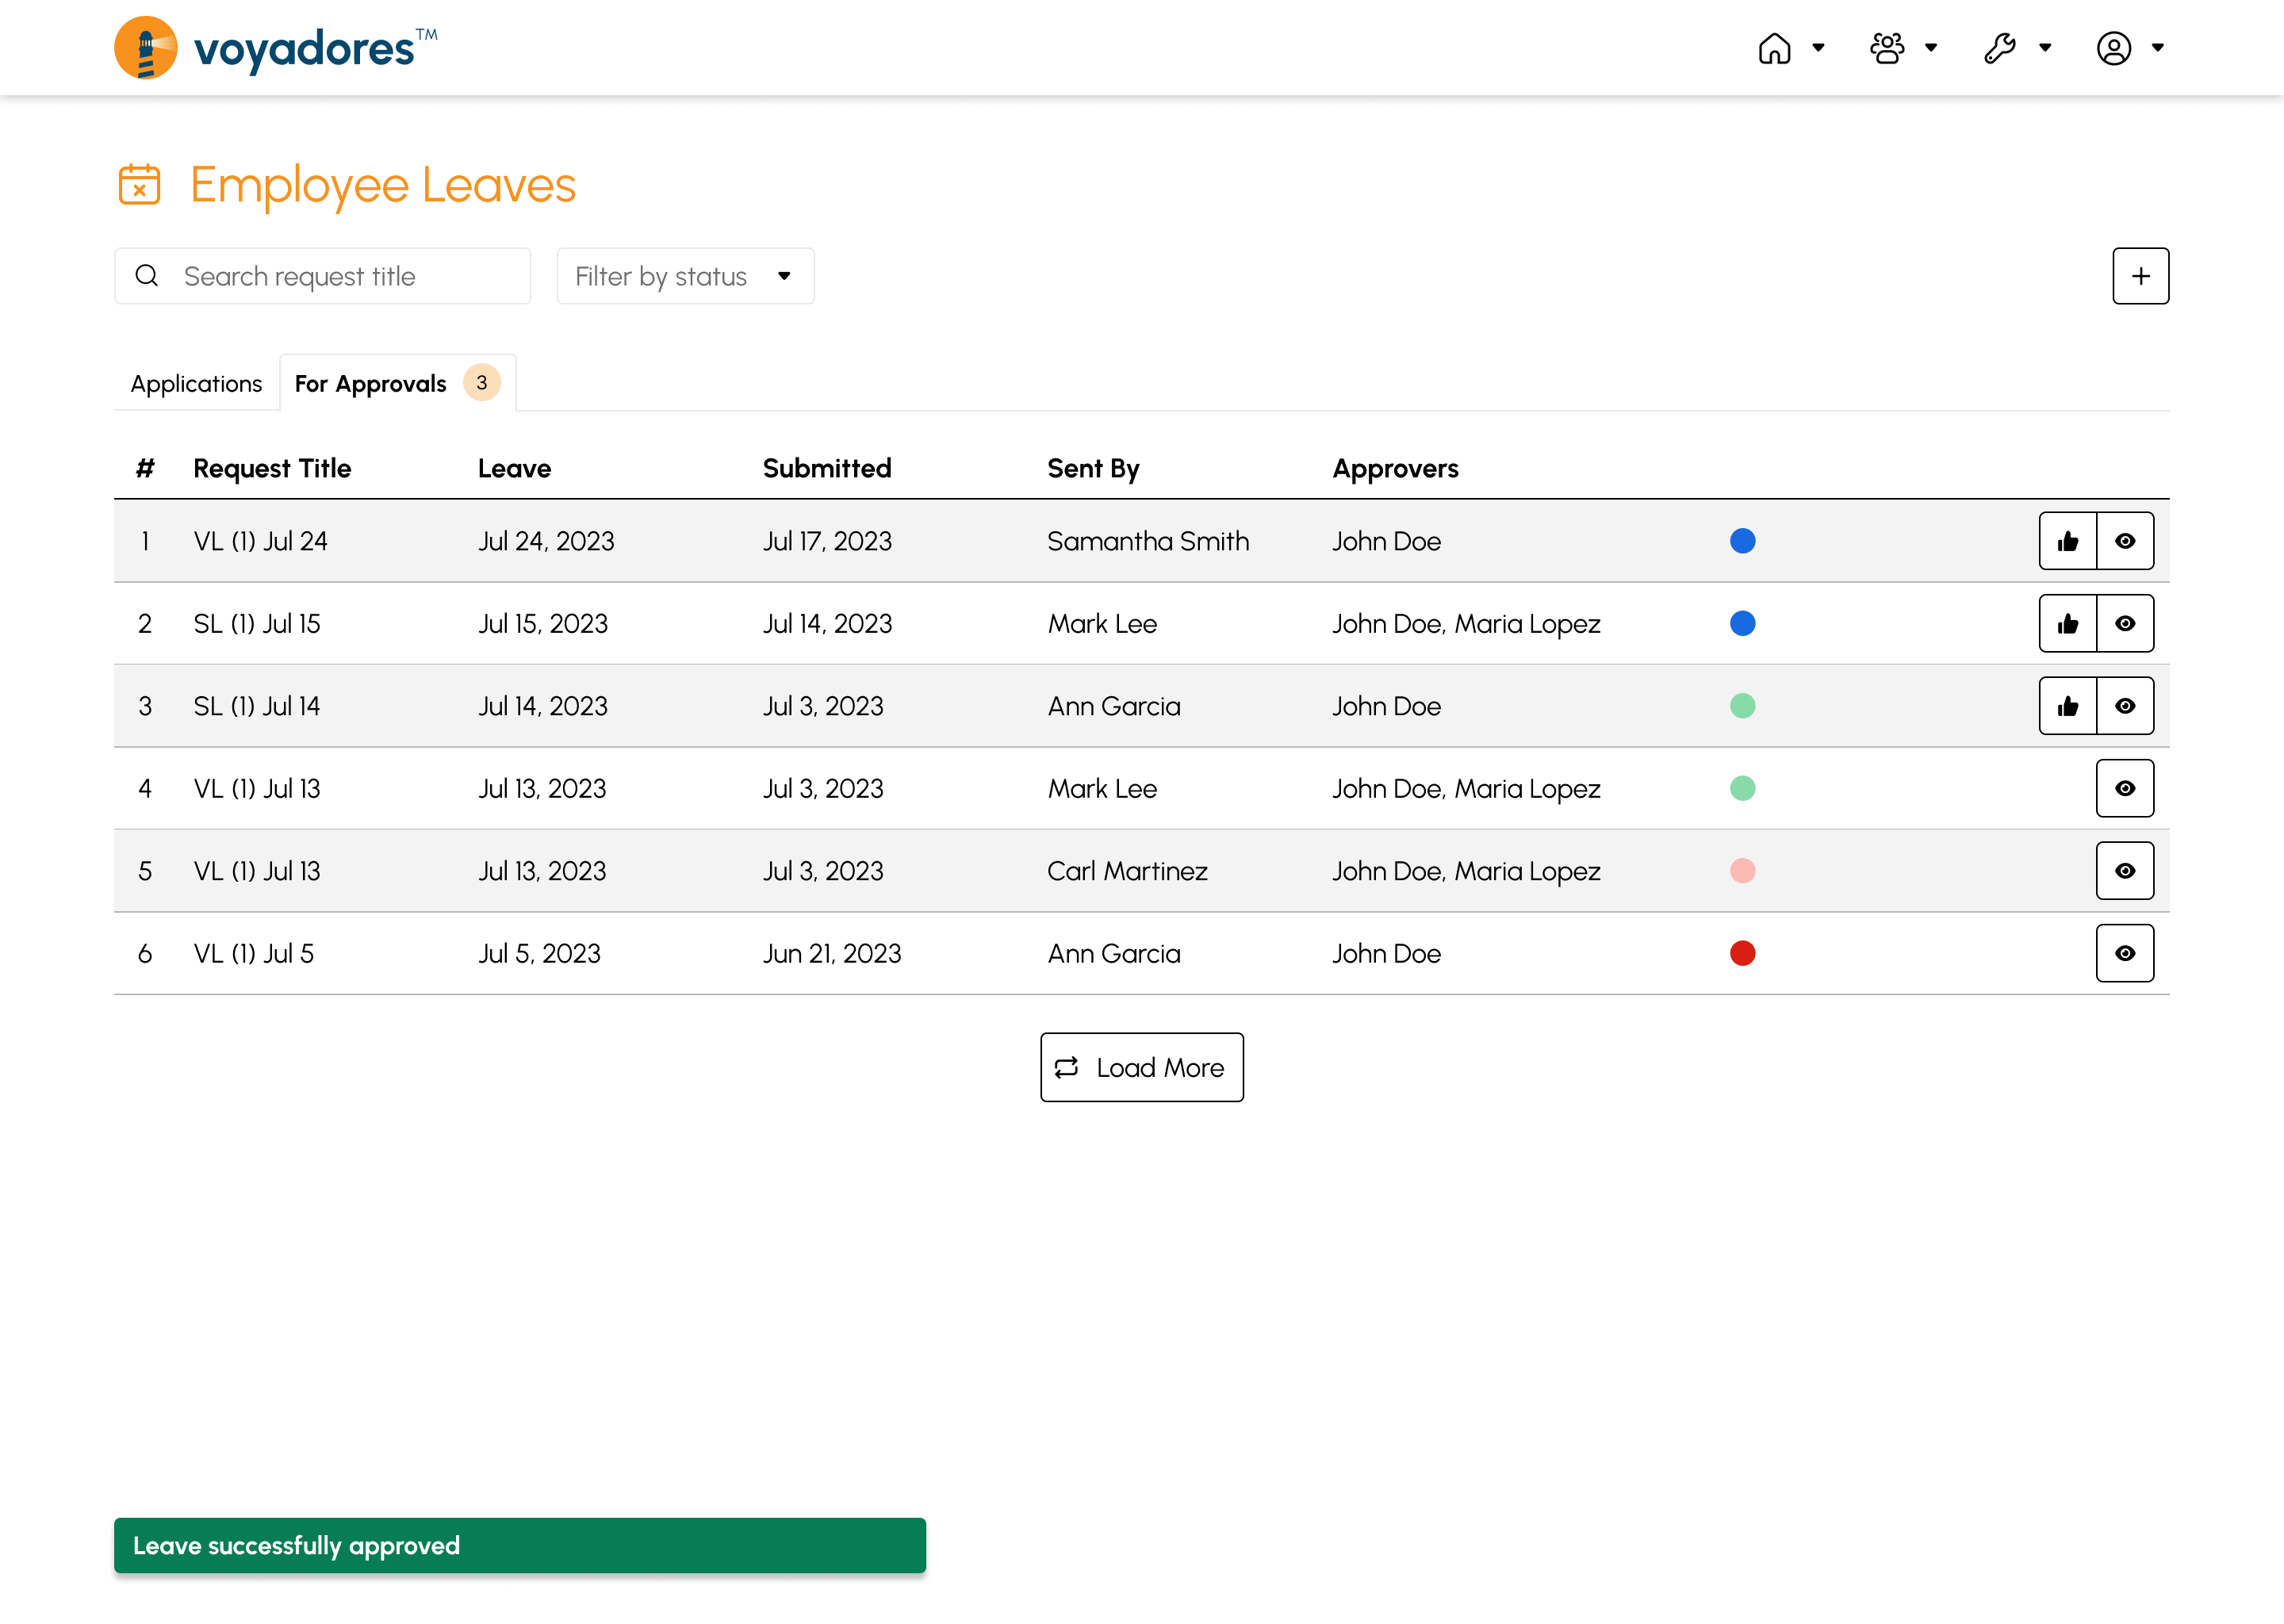
Task: Click the Load More button
Action: [x=1142, y=1067]
